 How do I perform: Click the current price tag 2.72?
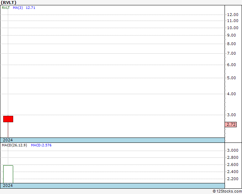231,124
